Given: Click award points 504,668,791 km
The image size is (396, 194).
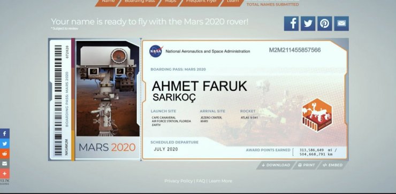Looking at the screenshot, I should (316, 154).
